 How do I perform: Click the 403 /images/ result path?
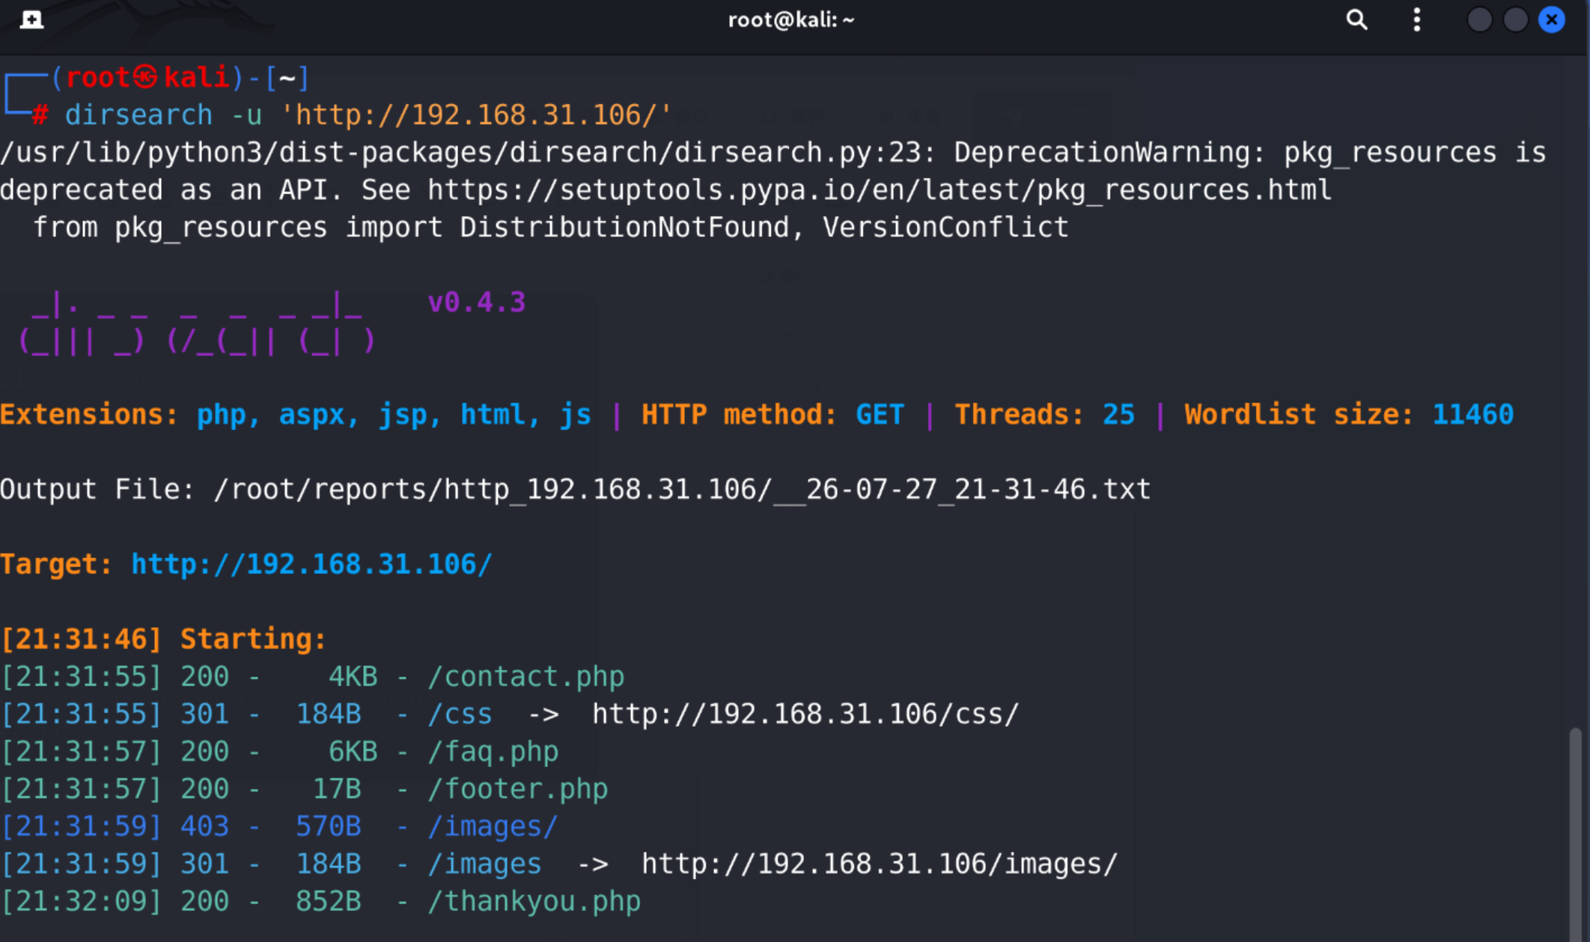click(x=493, y=827)
